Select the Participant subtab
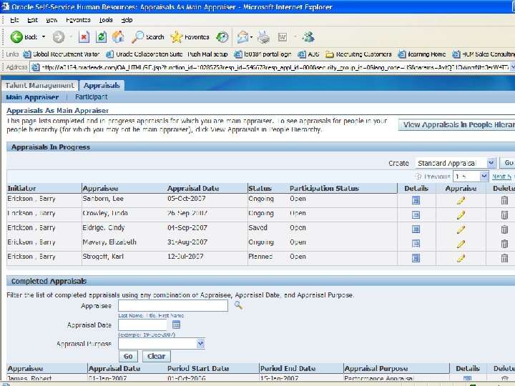Image resolution: width=515 pixels, height=386 pixels. point(91,96)
